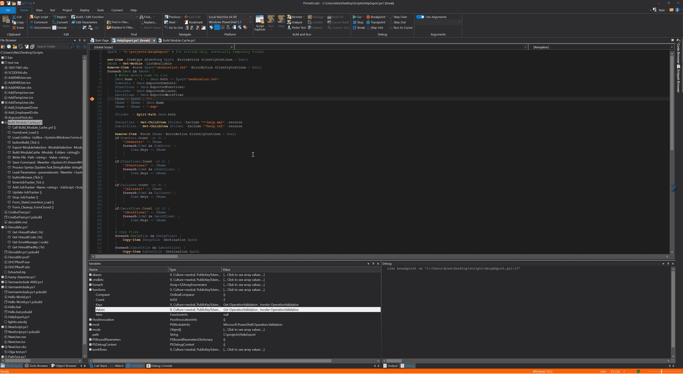The image size is (683, 374).
Task: Click Run to Cursor
Action: click(401, 27)
